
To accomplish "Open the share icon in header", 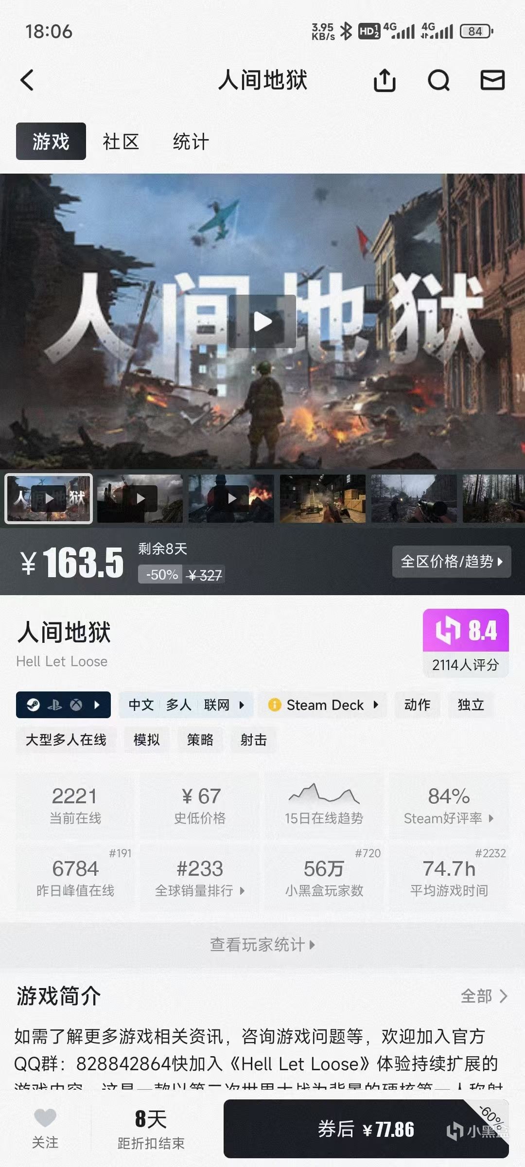I will (x=385, y=80).
